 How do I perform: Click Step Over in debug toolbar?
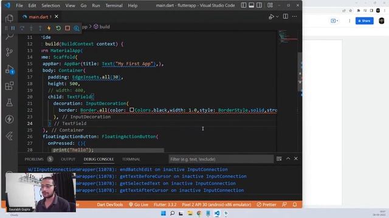(22, 28)
